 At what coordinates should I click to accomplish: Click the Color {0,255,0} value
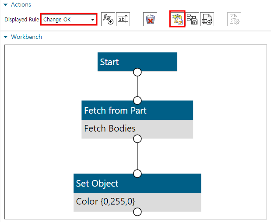click(x=106, y=201)
